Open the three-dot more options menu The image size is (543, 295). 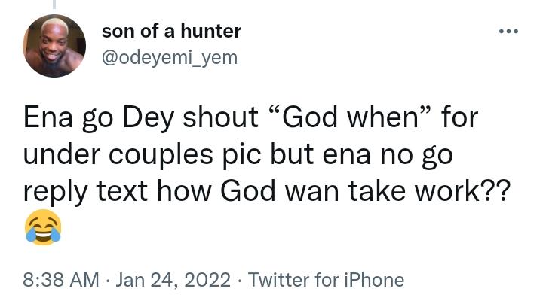click(509, 32)
